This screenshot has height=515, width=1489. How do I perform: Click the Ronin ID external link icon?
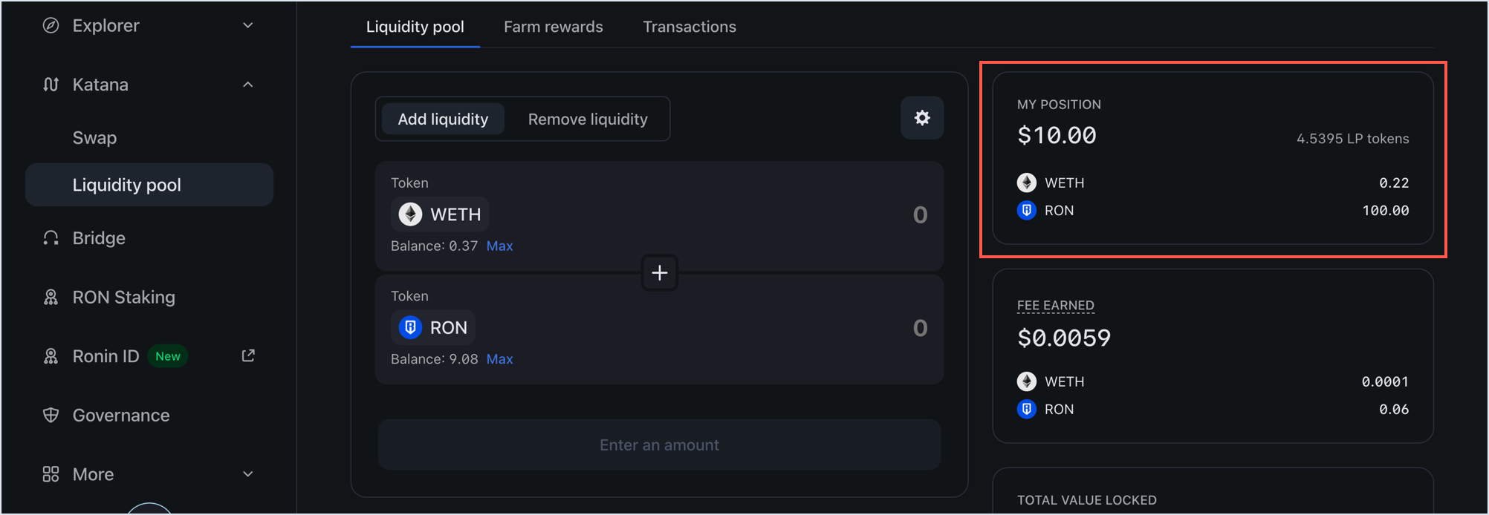click(x=248, y=356)
